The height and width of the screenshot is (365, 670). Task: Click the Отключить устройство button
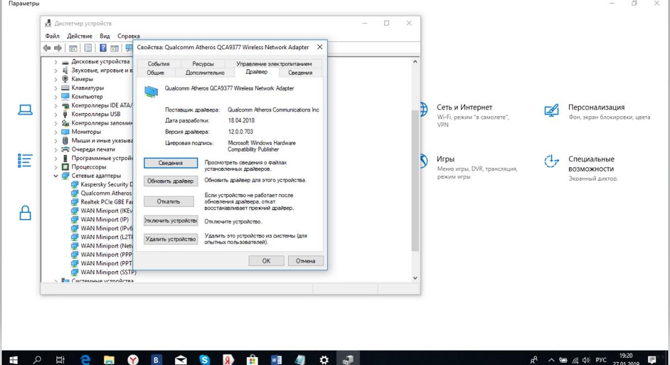[170, 221]
